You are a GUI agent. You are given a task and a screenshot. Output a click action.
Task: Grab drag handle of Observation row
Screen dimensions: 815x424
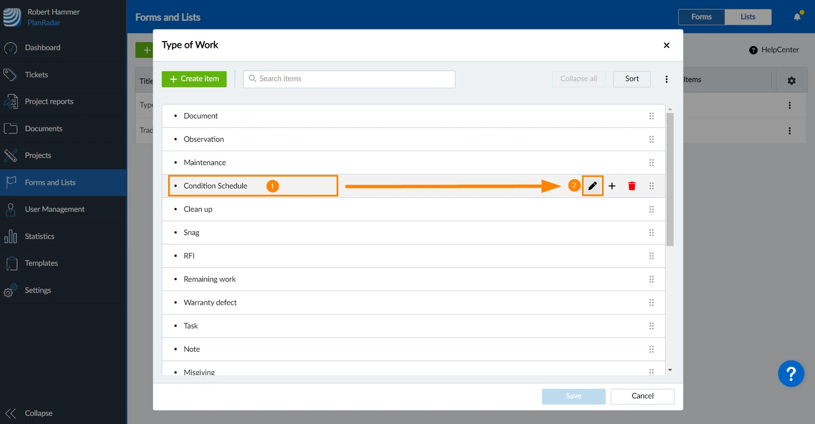[651, 139]
